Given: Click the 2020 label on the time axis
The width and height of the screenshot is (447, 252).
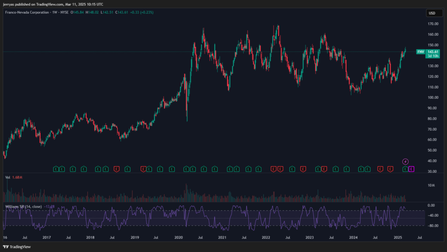Looking at the screenshot, I should click(x=178, y=238).
